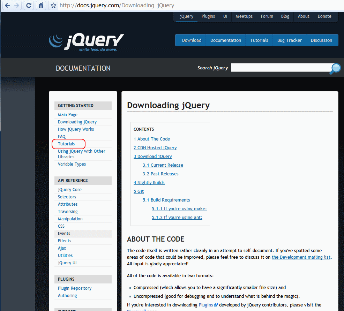This screenshot has width=344, height=311.
Task: Open Main Page in the sidebar
Action: pos(68,115)
